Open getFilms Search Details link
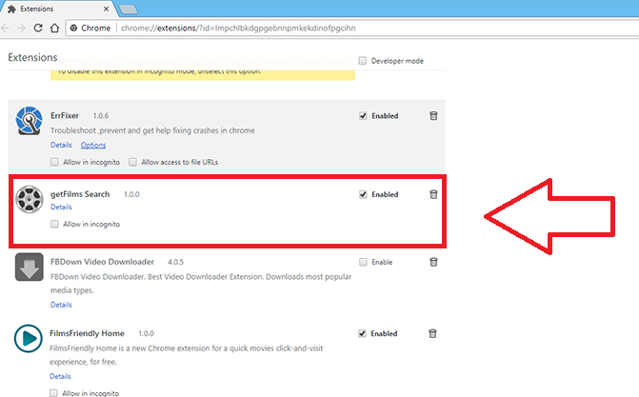Image resolution: width=639 pixels, height=397 pixels. pos(61,207)
